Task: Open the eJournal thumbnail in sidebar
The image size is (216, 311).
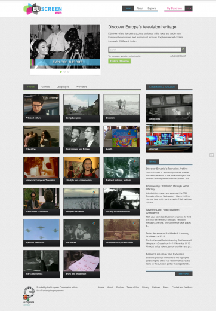Action: [169, 138]
